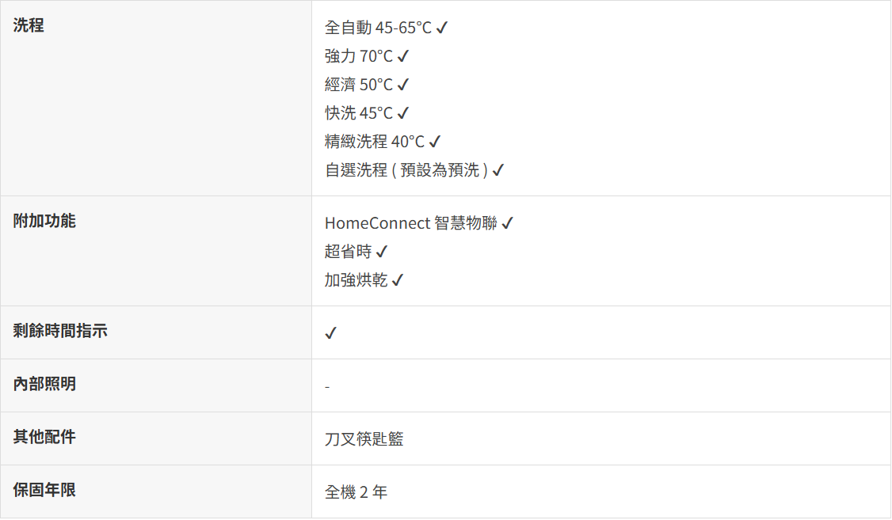Click the 全機 2 年 warranty value
892x520 pixels.
356,492
